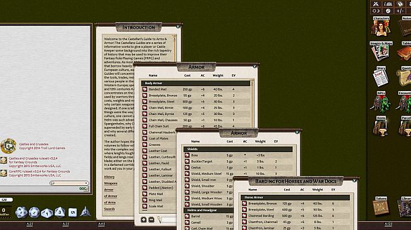The image size is (411, 230).
Task: Close the Barding for Horses and War Dogs window
Action: coord(354,180)
